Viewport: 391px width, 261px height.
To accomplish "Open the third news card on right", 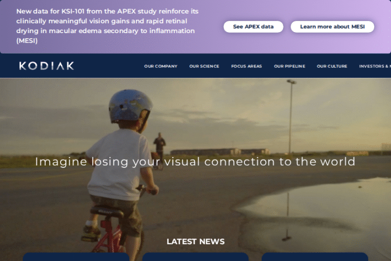I will (315, 256).
